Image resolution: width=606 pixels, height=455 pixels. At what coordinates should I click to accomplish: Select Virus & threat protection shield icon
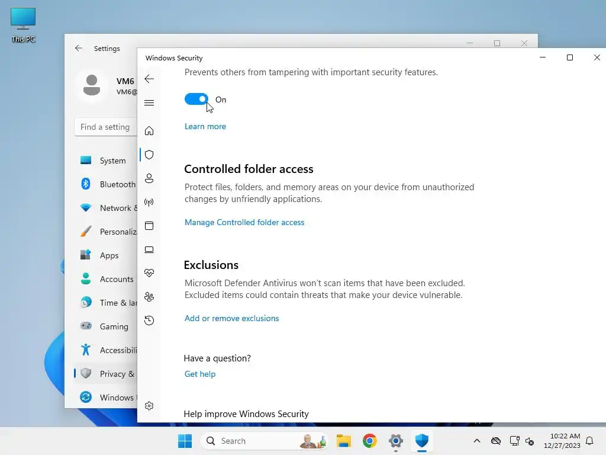149,155
